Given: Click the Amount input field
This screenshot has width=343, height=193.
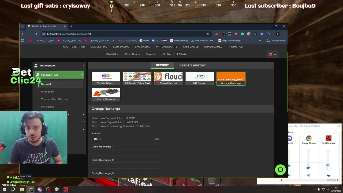Looking at the screenshot, I should coord(126,139).
